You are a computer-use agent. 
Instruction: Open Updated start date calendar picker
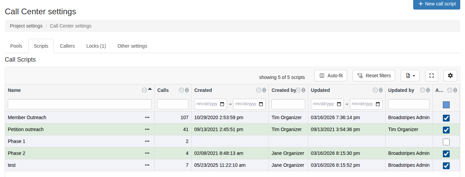click(339, 104)
